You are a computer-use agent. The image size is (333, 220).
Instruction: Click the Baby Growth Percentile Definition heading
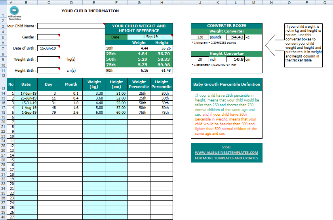click(226, 84)
